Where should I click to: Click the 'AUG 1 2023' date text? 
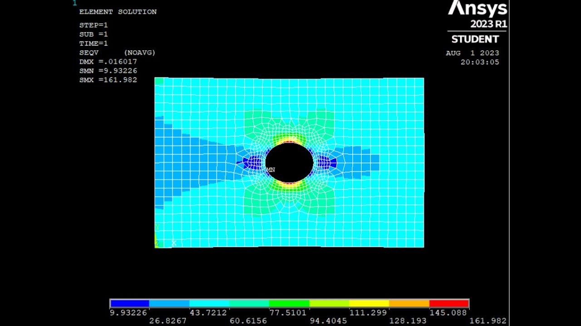click(473, 53)
